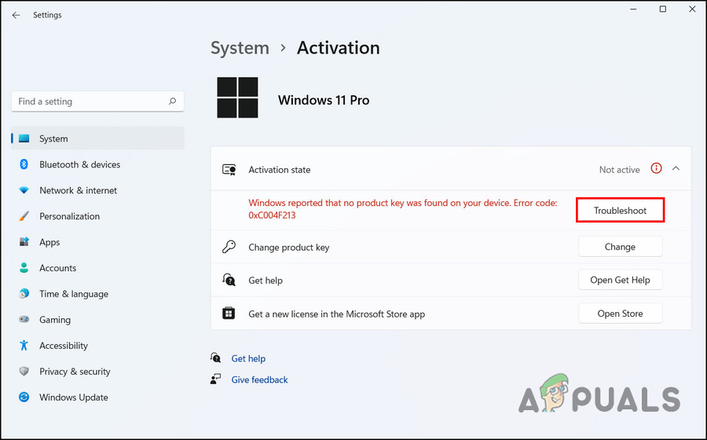707x440 pixels.
Task: Click the Personalization paintbrush icon
Action: click(x=24, y=216)
